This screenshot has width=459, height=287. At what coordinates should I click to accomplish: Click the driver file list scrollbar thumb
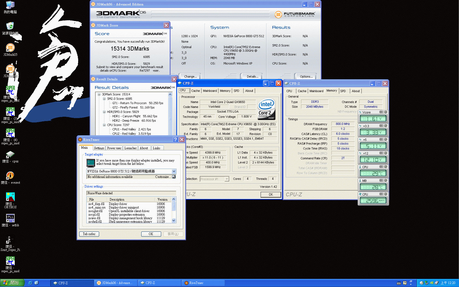coord(173,206)
